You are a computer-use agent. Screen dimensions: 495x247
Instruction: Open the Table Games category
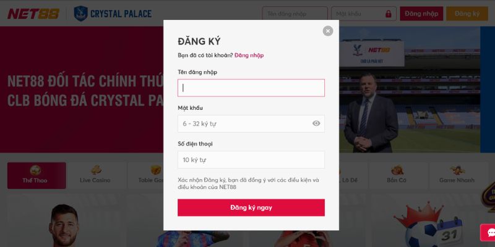[x=146, y=175]
